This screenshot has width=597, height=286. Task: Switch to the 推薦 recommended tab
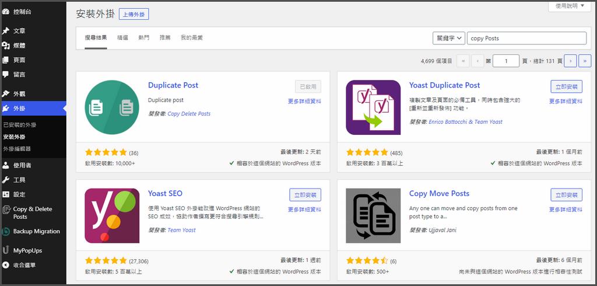tap(165, 38)
